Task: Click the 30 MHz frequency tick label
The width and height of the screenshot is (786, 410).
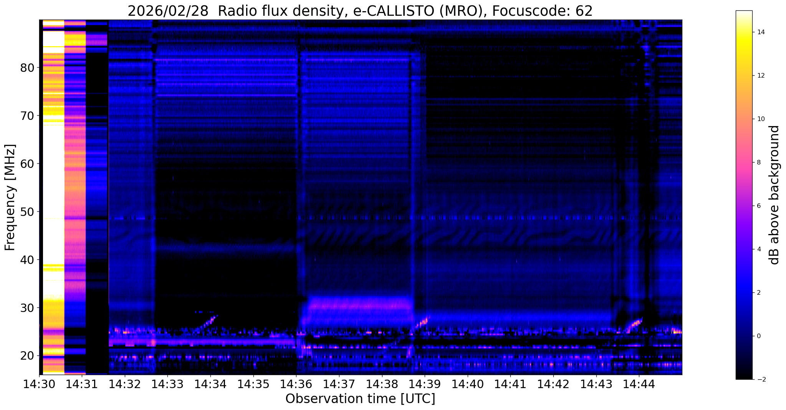Action: tap(27, 308)
